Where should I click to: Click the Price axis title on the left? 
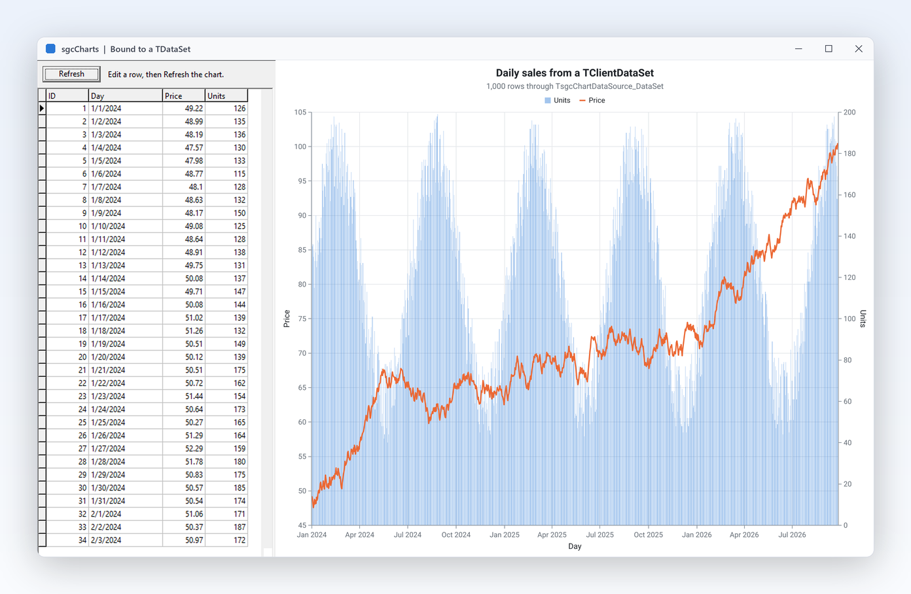click(287, 319)
